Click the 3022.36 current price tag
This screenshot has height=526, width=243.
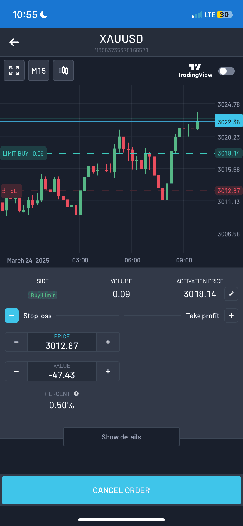click(x=229, y=122)
